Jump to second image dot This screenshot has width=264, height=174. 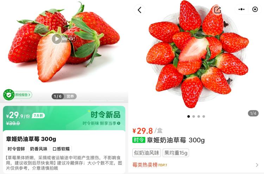(194, 116)
